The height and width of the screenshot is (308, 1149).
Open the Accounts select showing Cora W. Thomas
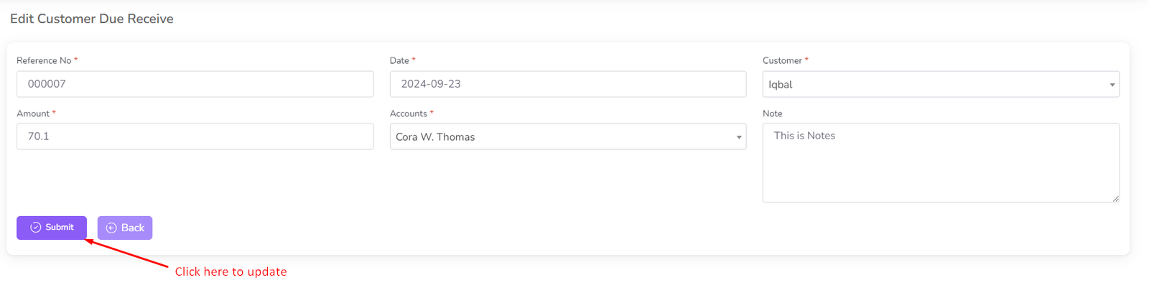tap(560, 137)
